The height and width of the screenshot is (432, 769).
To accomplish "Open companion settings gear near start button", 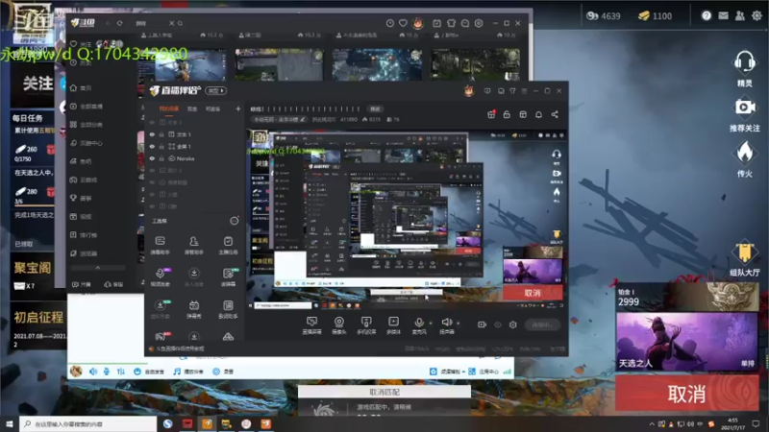I will tap(512, 324).
